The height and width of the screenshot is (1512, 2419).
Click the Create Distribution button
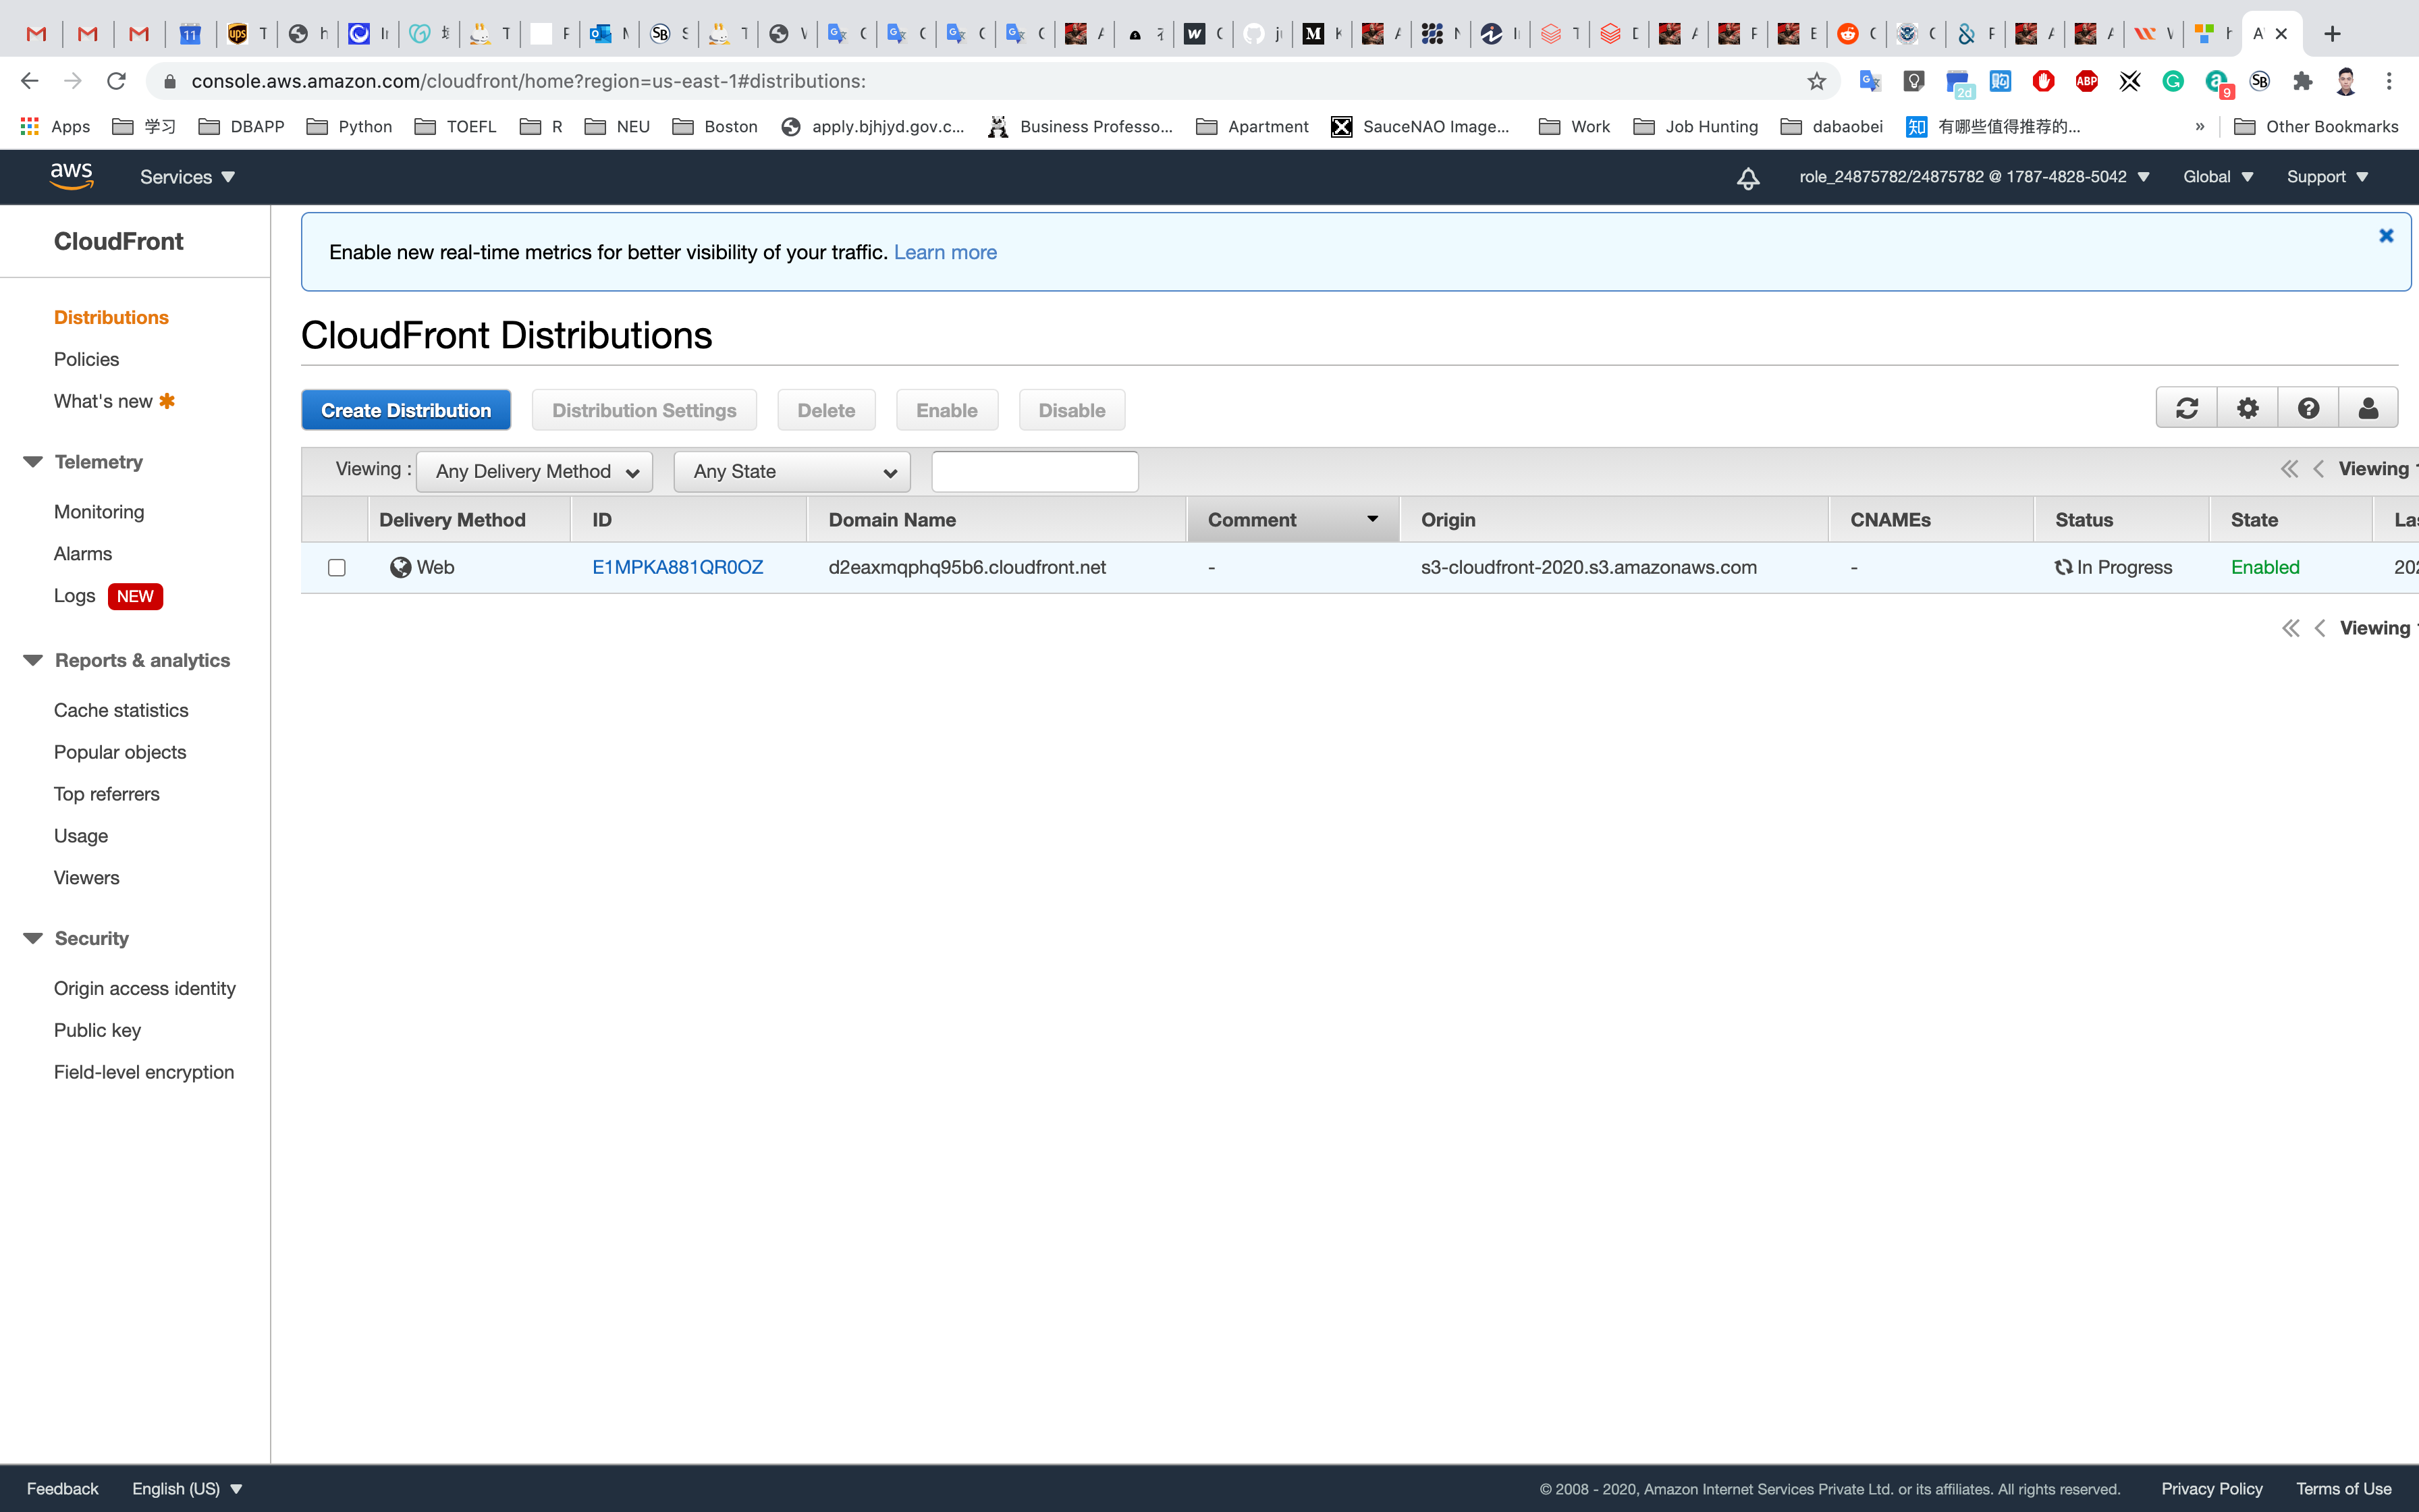pos(406,410)
